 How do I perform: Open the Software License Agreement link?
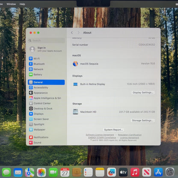click(x=100, y=135)
